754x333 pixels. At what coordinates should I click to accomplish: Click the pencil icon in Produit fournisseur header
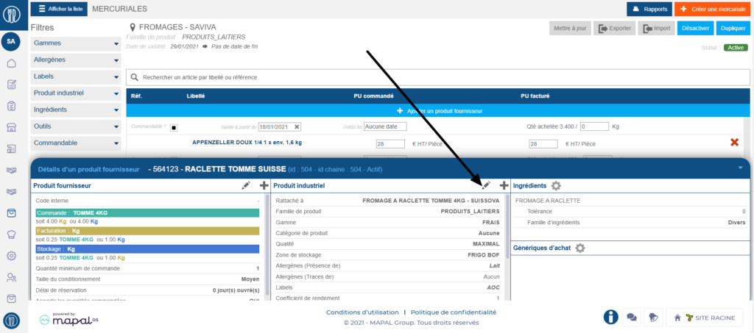[246, 186]
